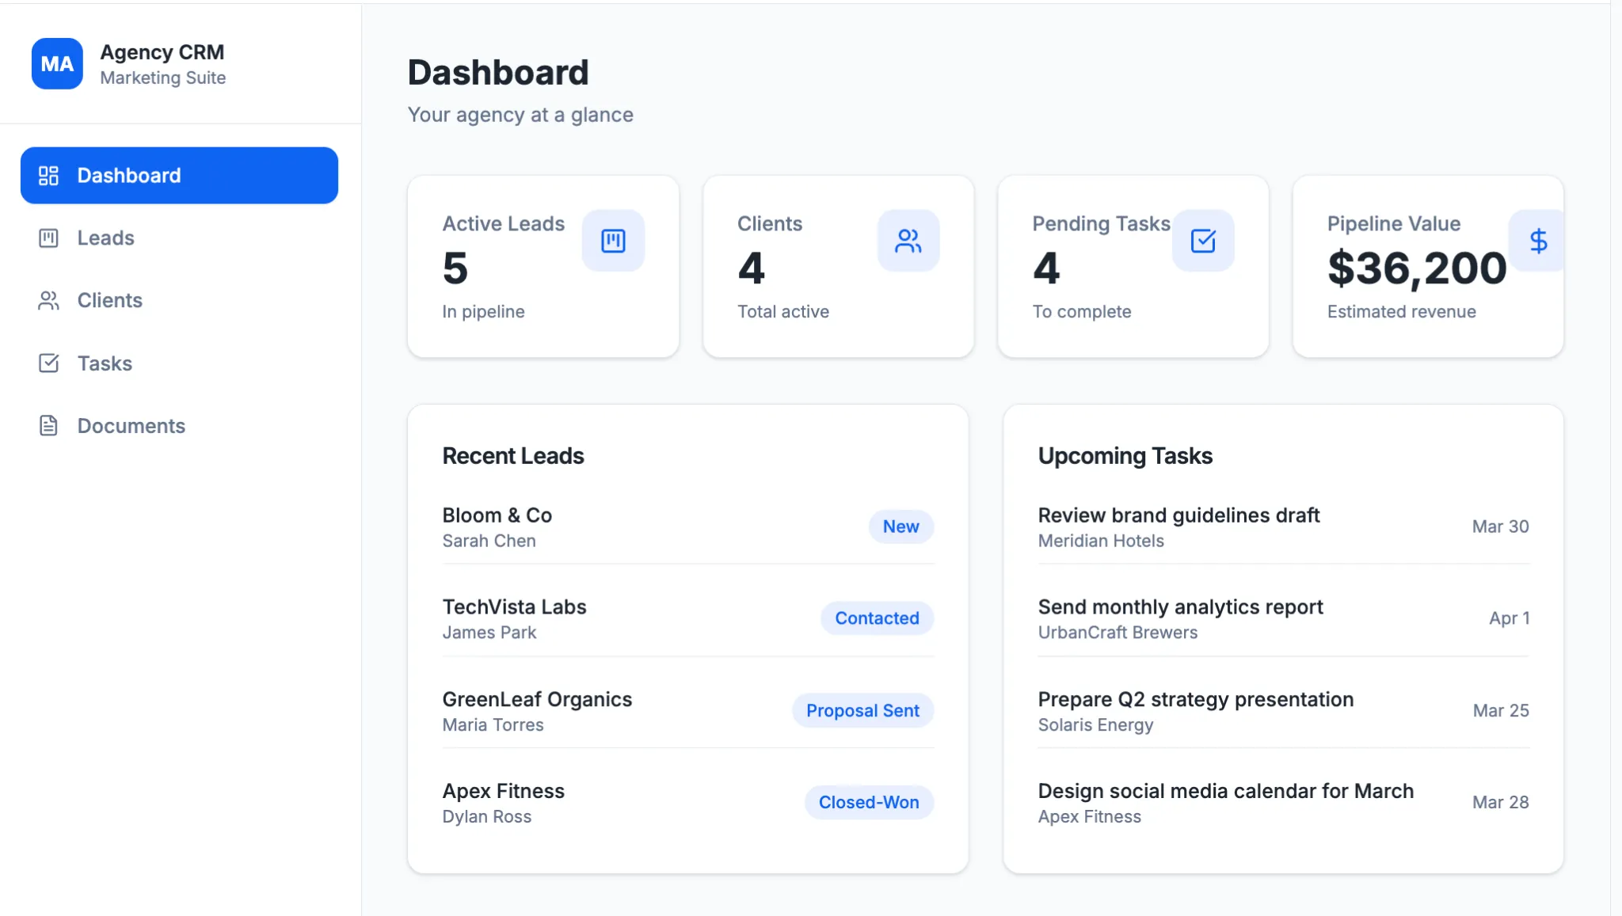Image resolution: width=1622 pixels, height=916 pixels.
Task: Click the Proposal Sent badge for GreenLeaf Organics
Action: coord(862,710)
